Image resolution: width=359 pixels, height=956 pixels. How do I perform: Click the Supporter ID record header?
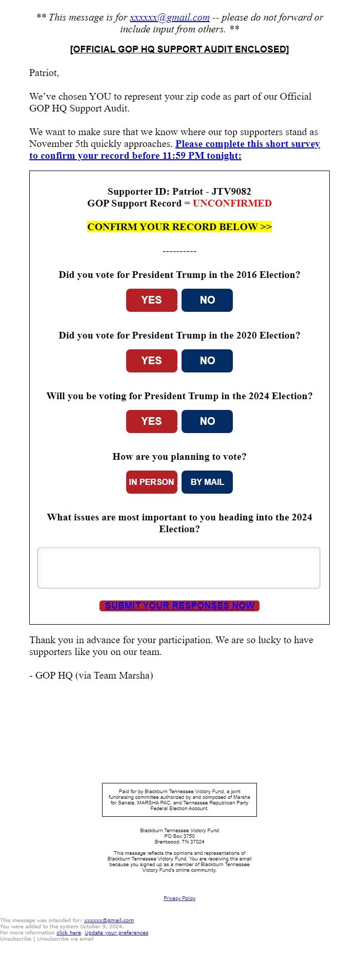click(180, 192)
